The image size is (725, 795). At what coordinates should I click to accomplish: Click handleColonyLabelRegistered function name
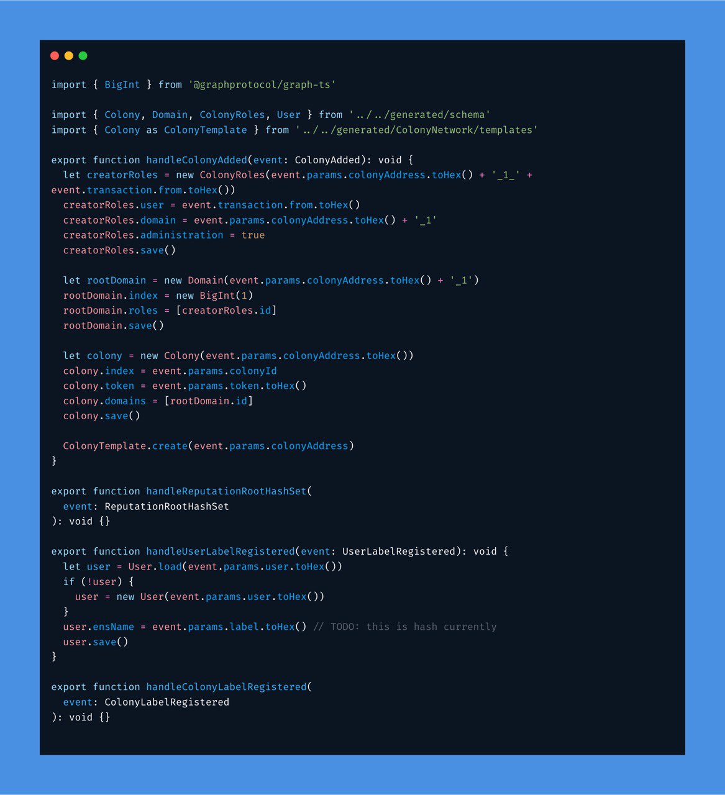point(226,687)
